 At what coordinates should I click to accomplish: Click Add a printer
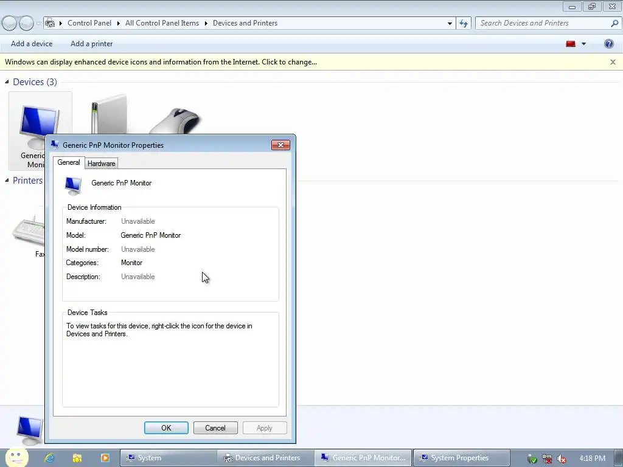pyautogui.click(x=91, y=44)
